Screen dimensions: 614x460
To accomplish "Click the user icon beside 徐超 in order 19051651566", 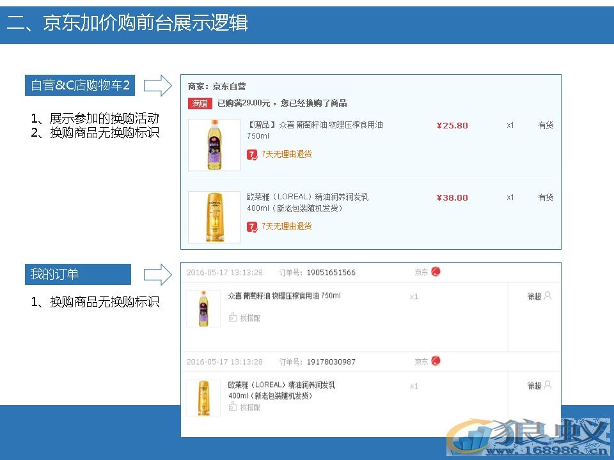I will tap(548, 296).
